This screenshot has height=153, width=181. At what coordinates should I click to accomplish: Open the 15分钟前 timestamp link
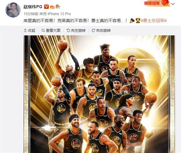(x=31, y=14)
